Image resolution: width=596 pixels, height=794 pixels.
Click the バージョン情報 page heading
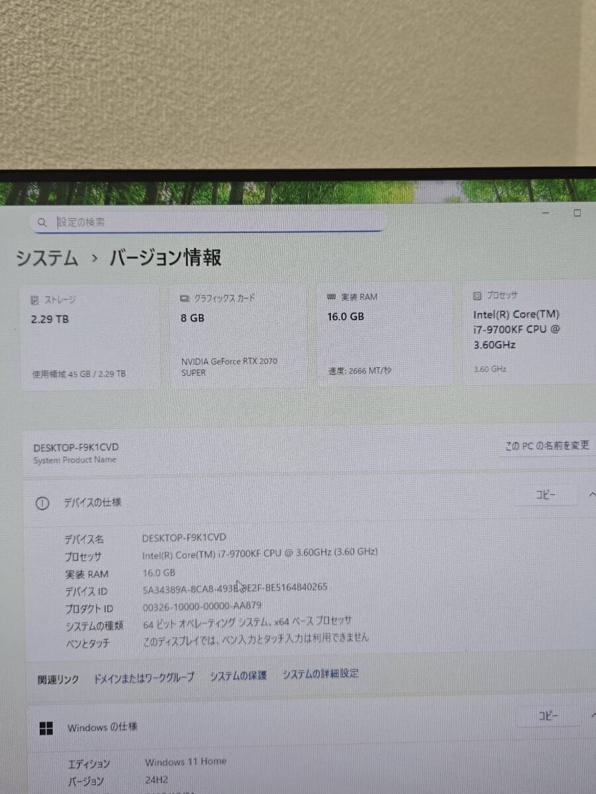pos(165,257)
